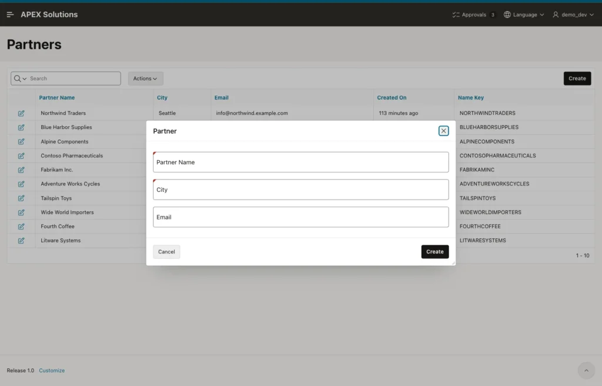Click edit icon for Fourth Coffee
The image size is (602, 386).
[x=21, y=226]
